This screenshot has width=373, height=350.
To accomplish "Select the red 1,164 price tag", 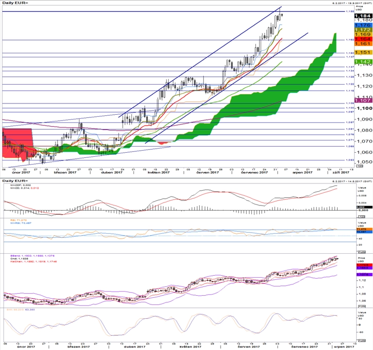I will pyautogui.click(x=363, y=39).
